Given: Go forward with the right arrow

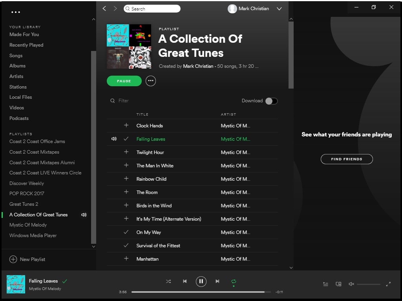Looking at the screenshot, I should [x=115, y=9].
